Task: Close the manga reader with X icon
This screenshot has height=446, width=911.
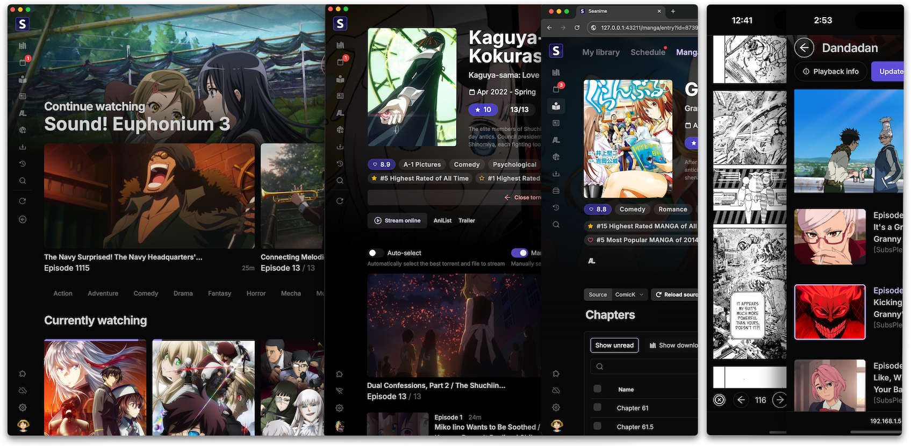Action: pos(719,400)
